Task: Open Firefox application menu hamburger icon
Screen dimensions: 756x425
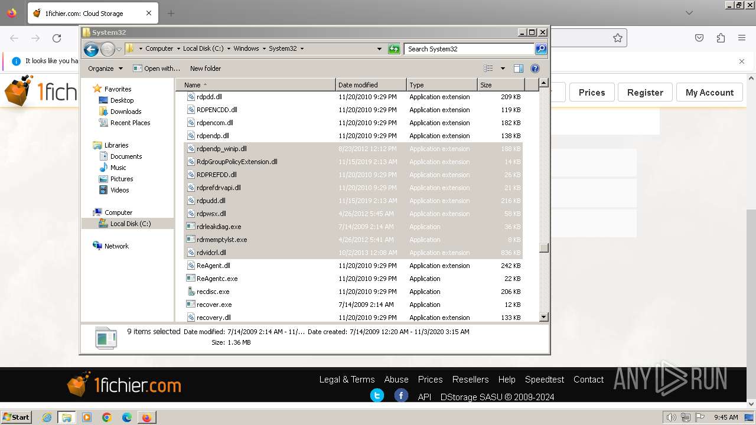Action: [x=742, y=38]
